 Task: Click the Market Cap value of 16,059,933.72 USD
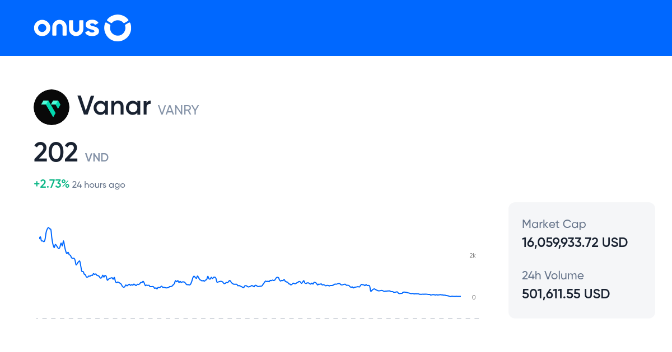click(x=575, y=242)
